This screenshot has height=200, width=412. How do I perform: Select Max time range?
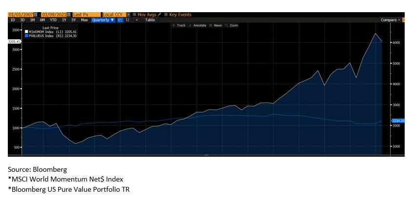[84, 20]
